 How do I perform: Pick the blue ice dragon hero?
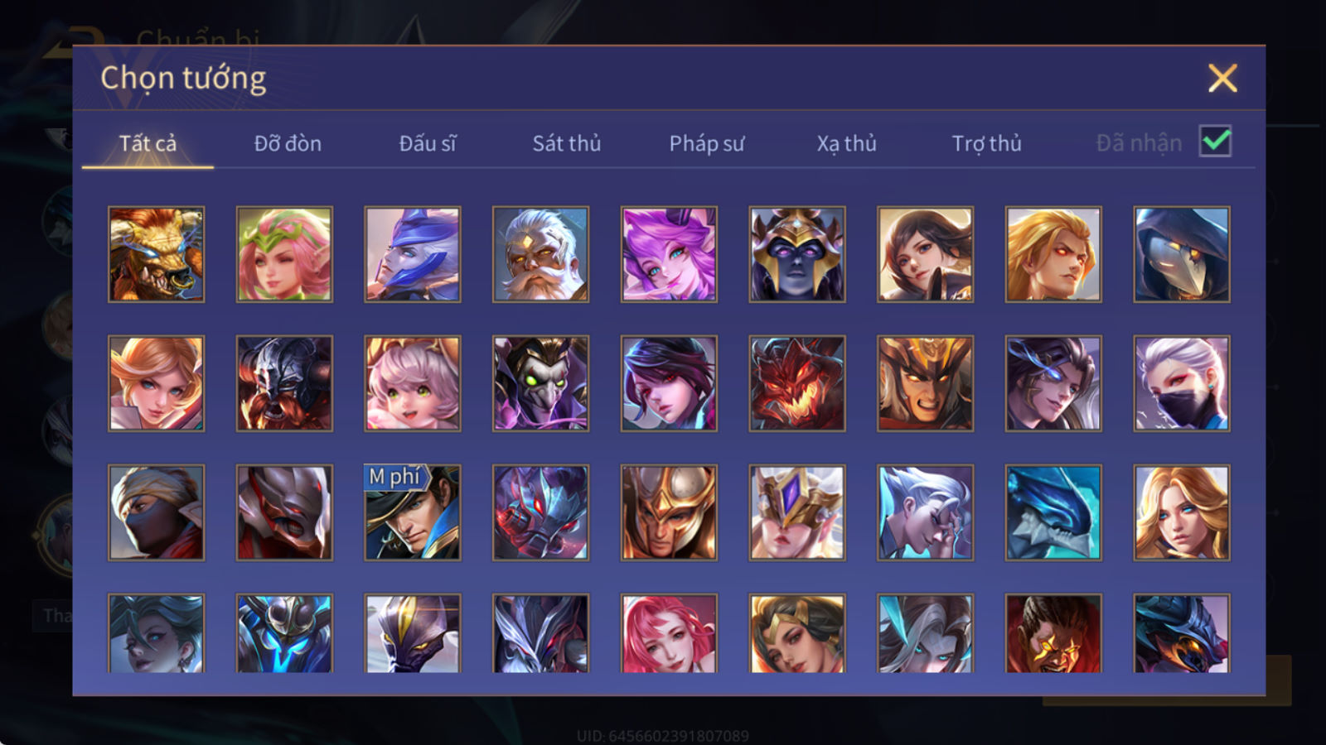point(1053,512)
